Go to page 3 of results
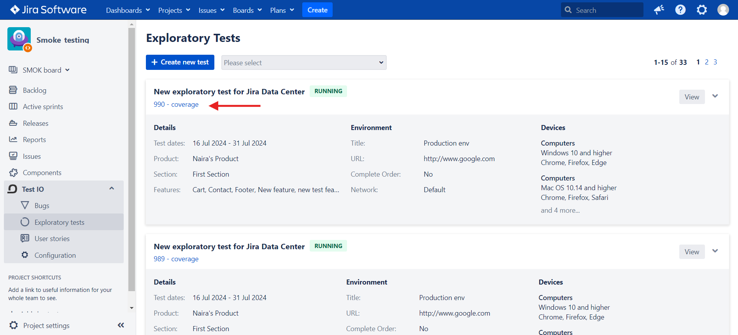 715,62
